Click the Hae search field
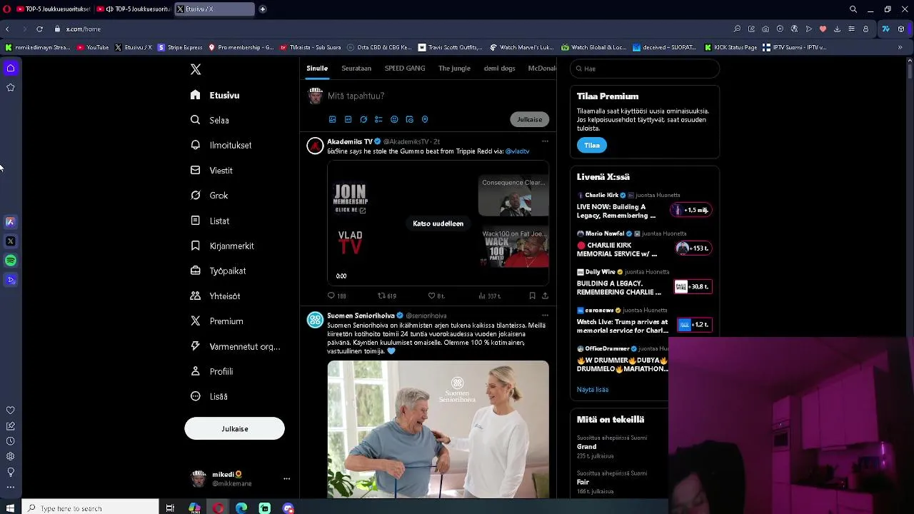The image size is (914, 514). click(645, 69)
